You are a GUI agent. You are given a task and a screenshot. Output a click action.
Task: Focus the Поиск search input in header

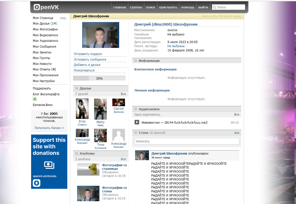[x=228, y=7]
